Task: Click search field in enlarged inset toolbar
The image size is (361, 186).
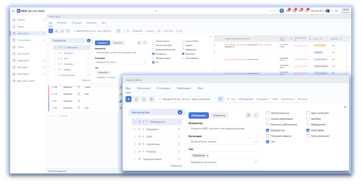Action: point(186,99)
